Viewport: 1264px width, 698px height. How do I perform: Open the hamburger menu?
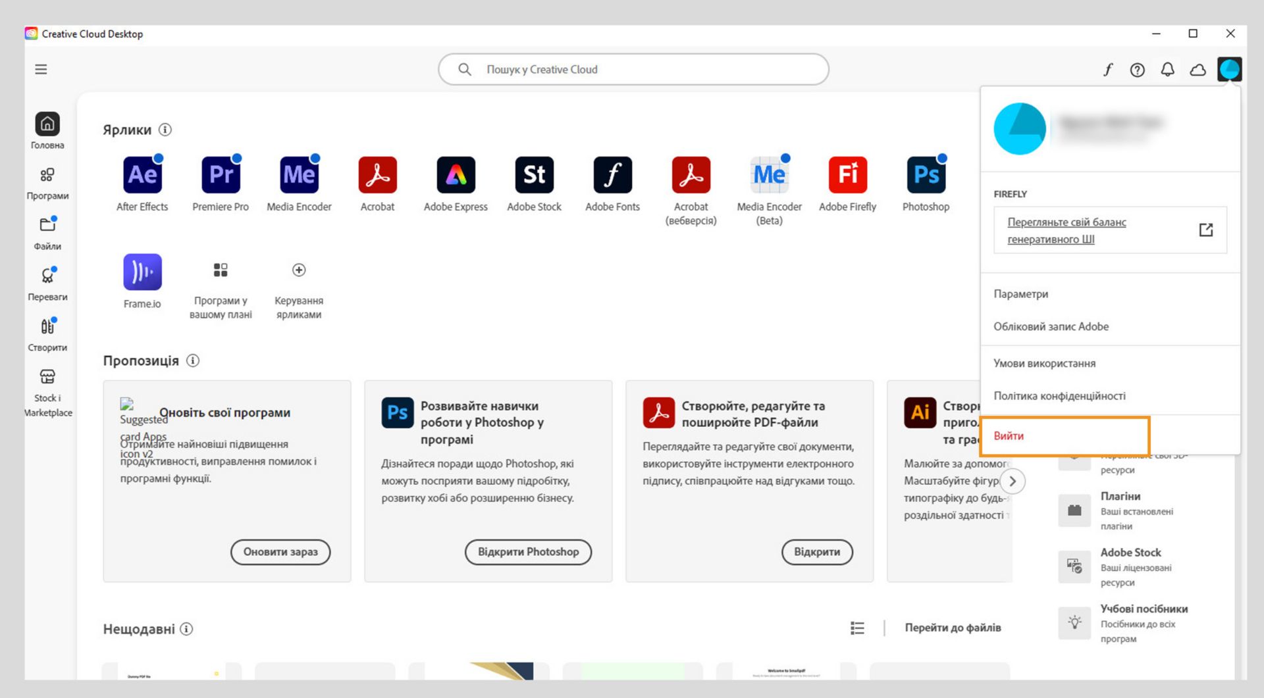(41, 69)
